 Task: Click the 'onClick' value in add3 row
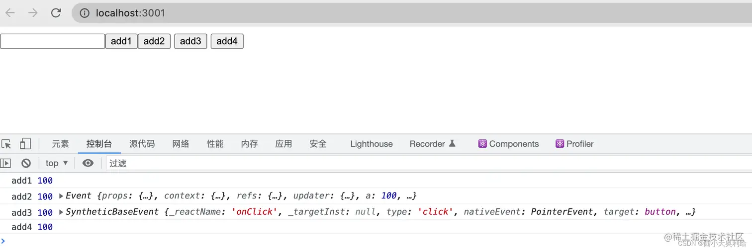point(254,212)
